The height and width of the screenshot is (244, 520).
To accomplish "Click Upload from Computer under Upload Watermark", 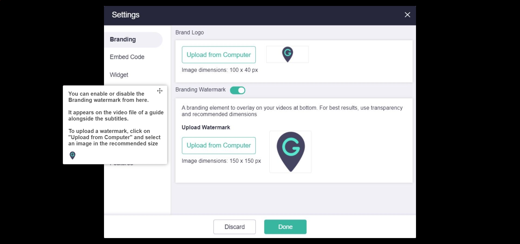I will point(219,145).
